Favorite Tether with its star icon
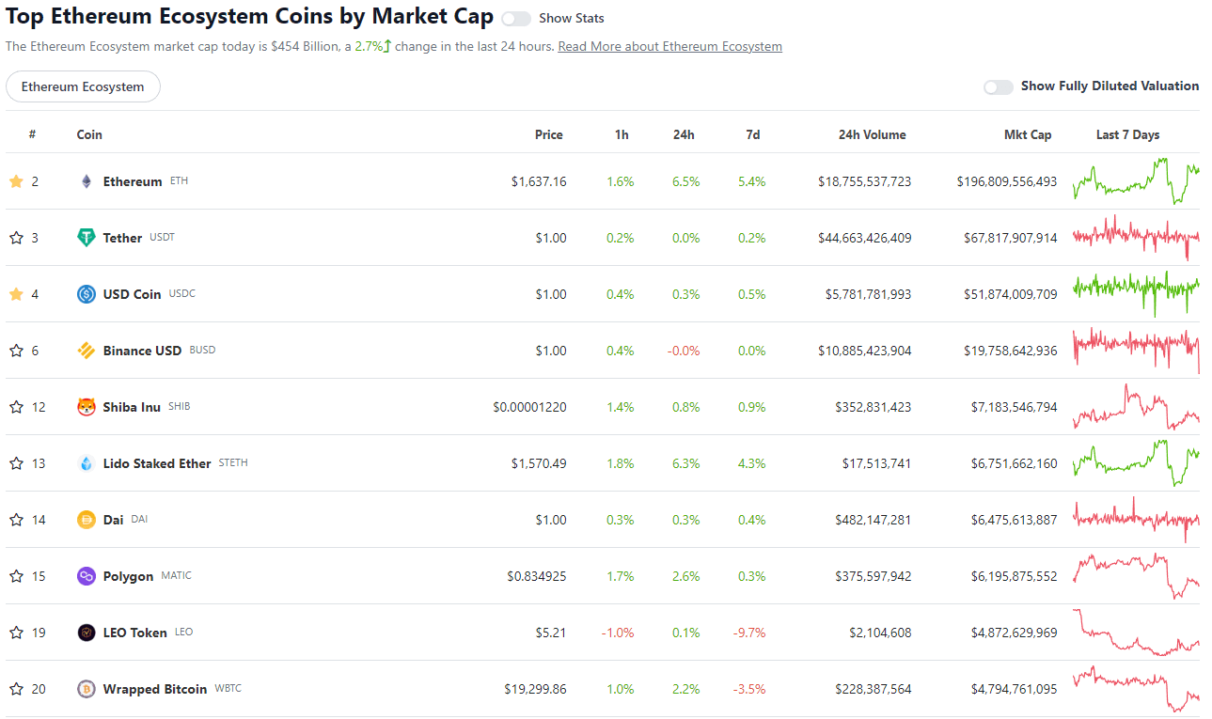The width and height of the screenshot is (1212, 719). click(x=16, y=238)
